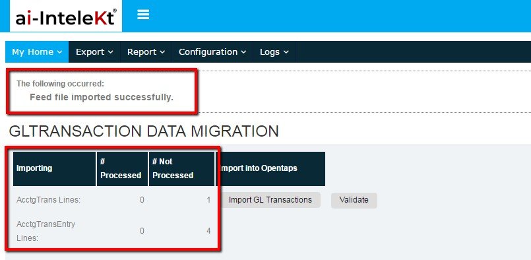Select the GLTRANSACTION DATA MIGRATION heading
The width and height of the screenshot is (531, 260).
tap(144, 131)
